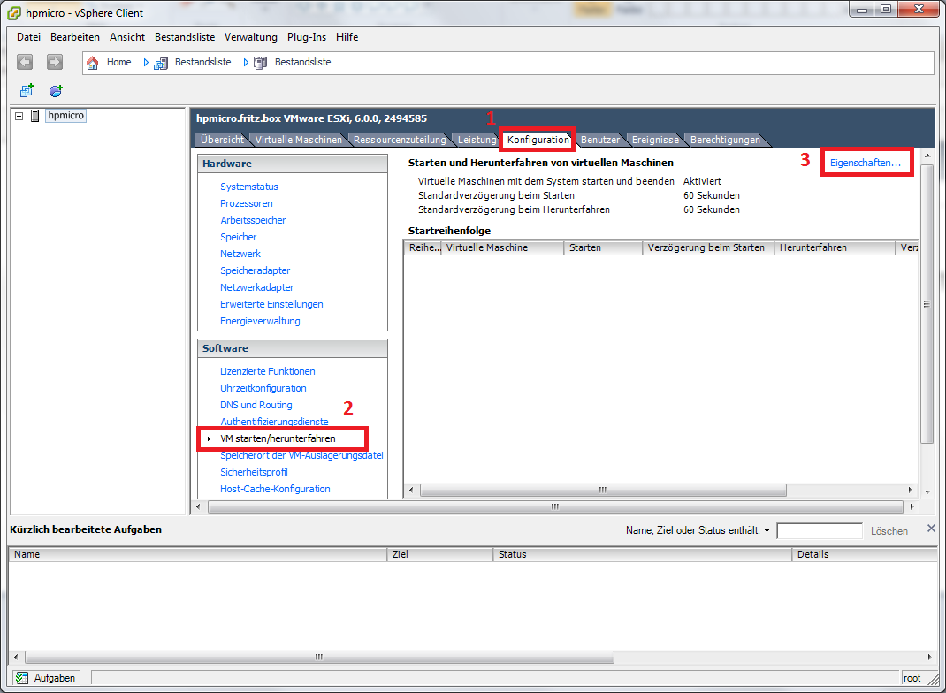Switch to the Virtuelle Maschinen tab
This screenshot has height=693, width=946.
(298, 140)
